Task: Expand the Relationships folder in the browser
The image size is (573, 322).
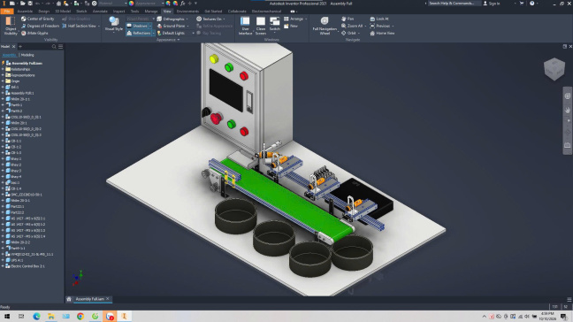Action: point(3,69)
